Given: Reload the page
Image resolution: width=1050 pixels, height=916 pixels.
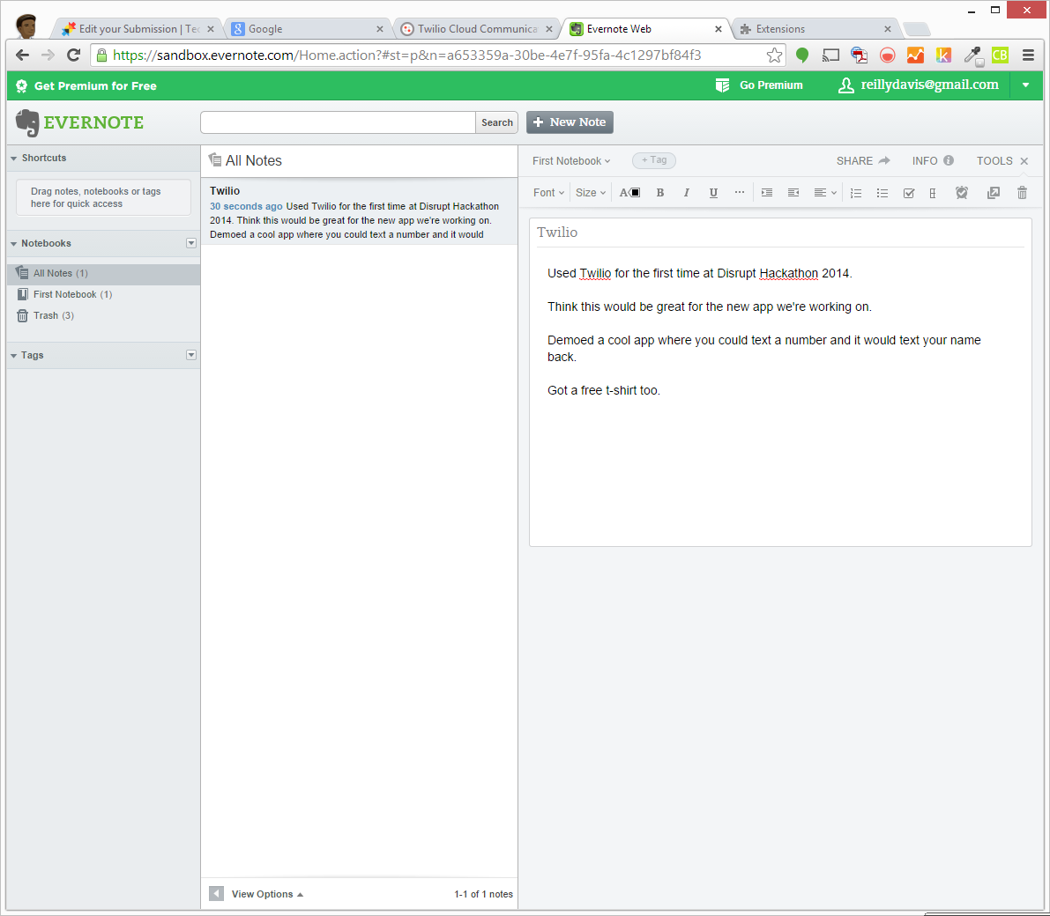Looking at the screenshot, I should (x=74, y=55).
